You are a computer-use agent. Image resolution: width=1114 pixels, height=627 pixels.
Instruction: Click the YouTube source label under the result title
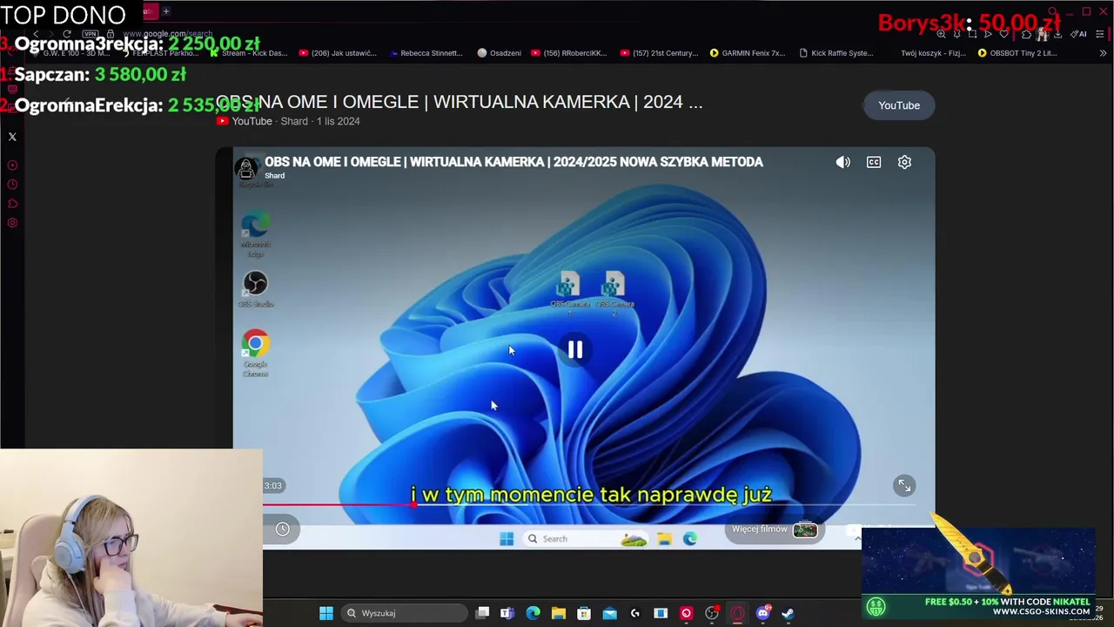tap(252, 121)
